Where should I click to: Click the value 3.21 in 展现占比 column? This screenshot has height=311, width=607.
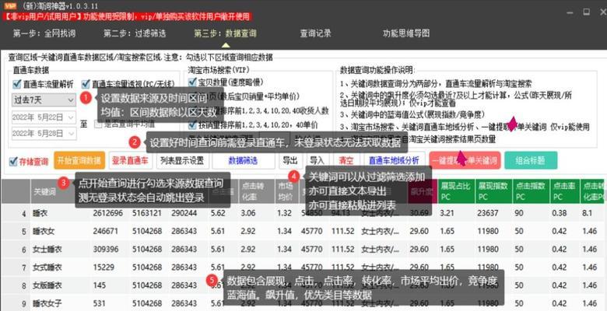pyautogui.click(x=447, y=213)
